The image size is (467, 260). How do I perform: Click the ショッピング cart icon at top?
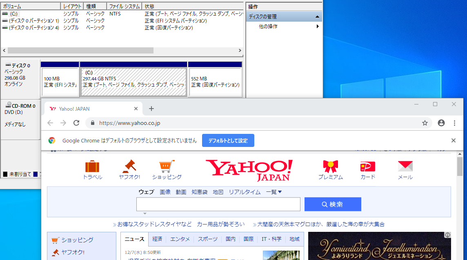click(x=167, y=166)
